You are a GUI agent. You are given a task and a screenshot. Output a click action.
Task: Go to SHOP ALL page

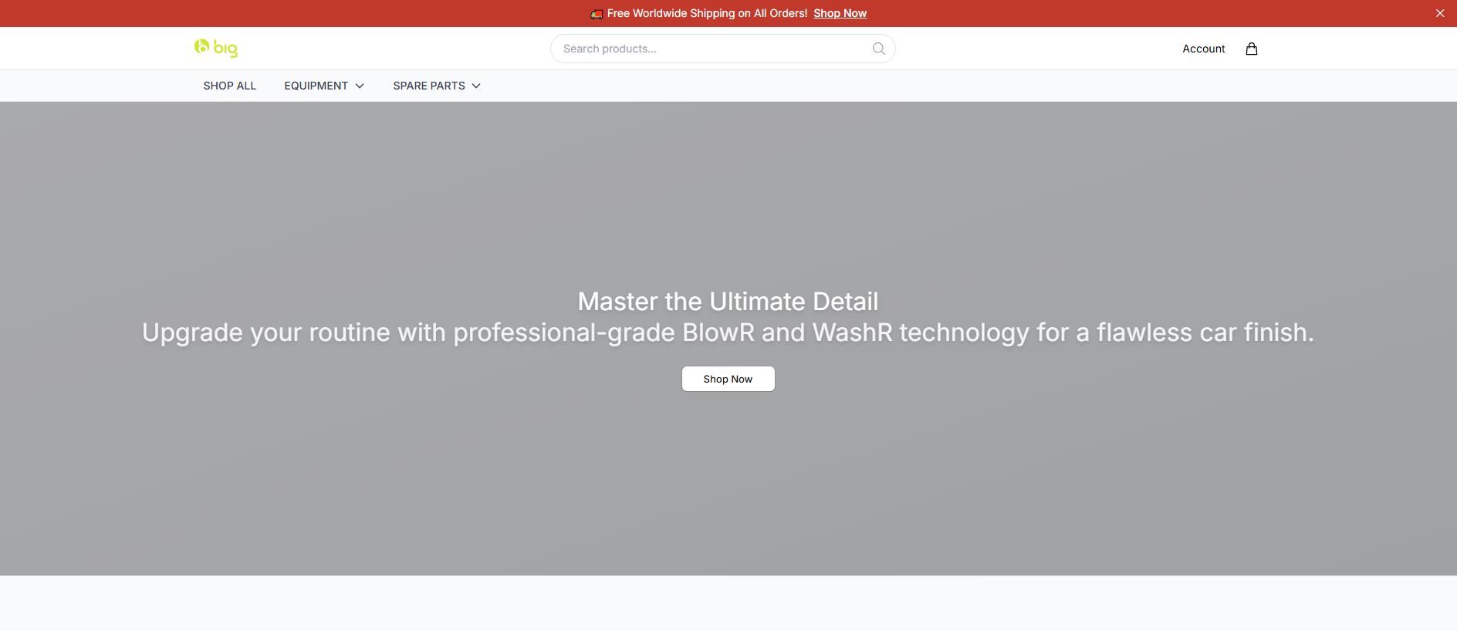pyautogui.click(x=230, y=86)
